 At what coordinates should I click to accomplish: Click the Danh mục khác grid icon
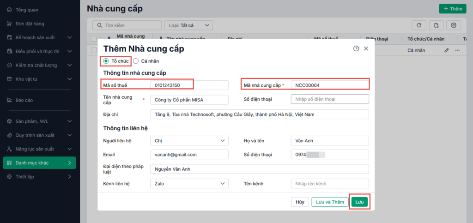click(9, 163)
